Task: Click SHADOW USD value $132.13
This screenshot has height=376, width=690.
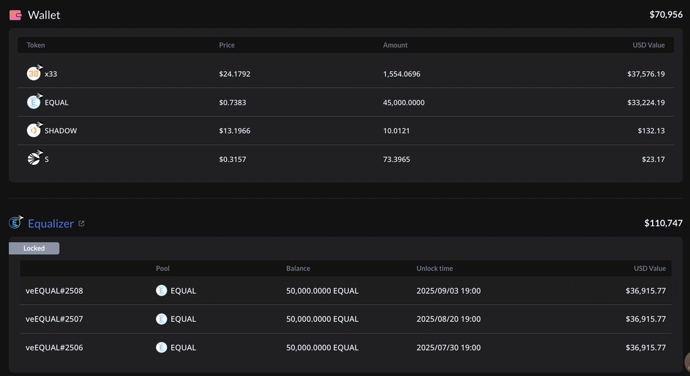Action: tap(651, 131)
